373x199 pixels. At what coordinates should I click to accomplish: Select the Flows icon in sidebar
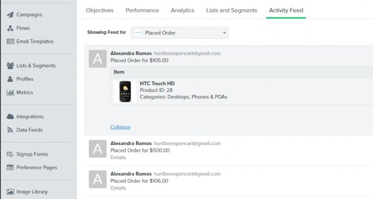coord(10,28)
